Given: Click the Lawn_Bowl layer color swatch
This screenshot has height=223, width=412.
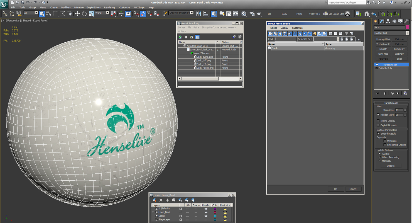Looking at the screenshot, I should [x=215, y=212].
